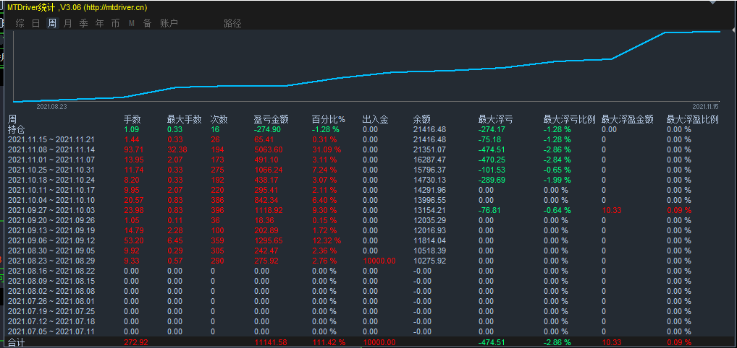737x348 pixels.
Task: Click the chart end date 2021.11.15
Action: click(706, 106)
